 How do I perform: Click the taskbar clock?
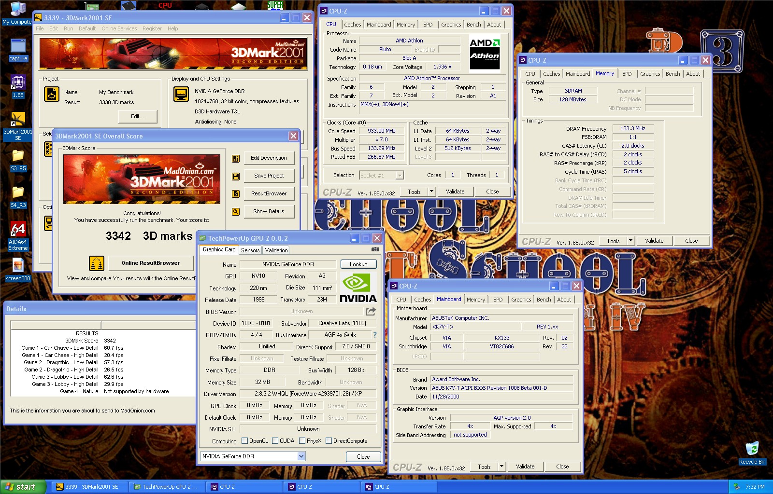(755, 487)
